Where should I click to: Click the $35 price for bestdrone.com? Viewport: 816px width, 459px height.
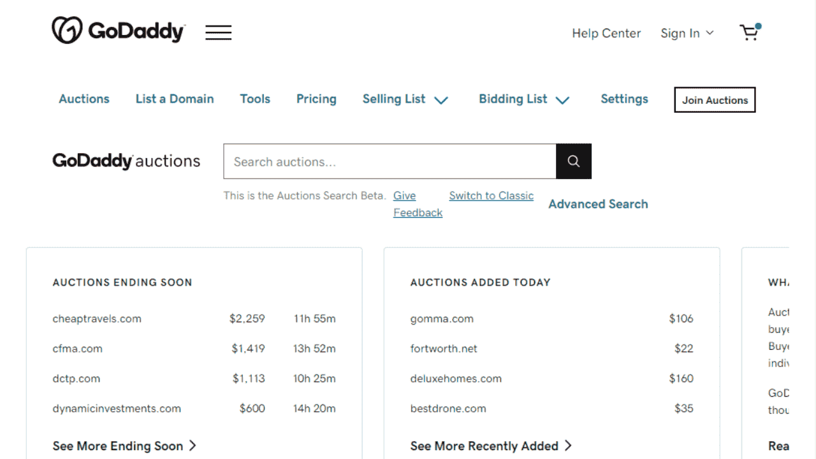tap(684, 409)
